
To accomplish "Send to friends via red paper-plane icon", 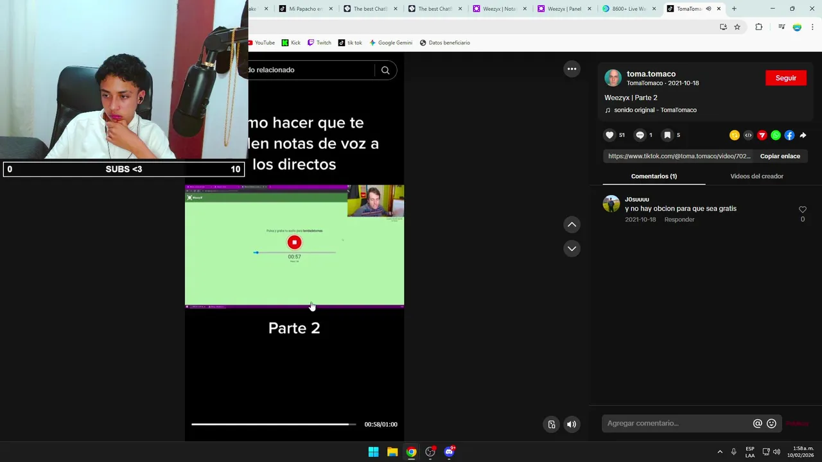I will click(x=762, y=135).
